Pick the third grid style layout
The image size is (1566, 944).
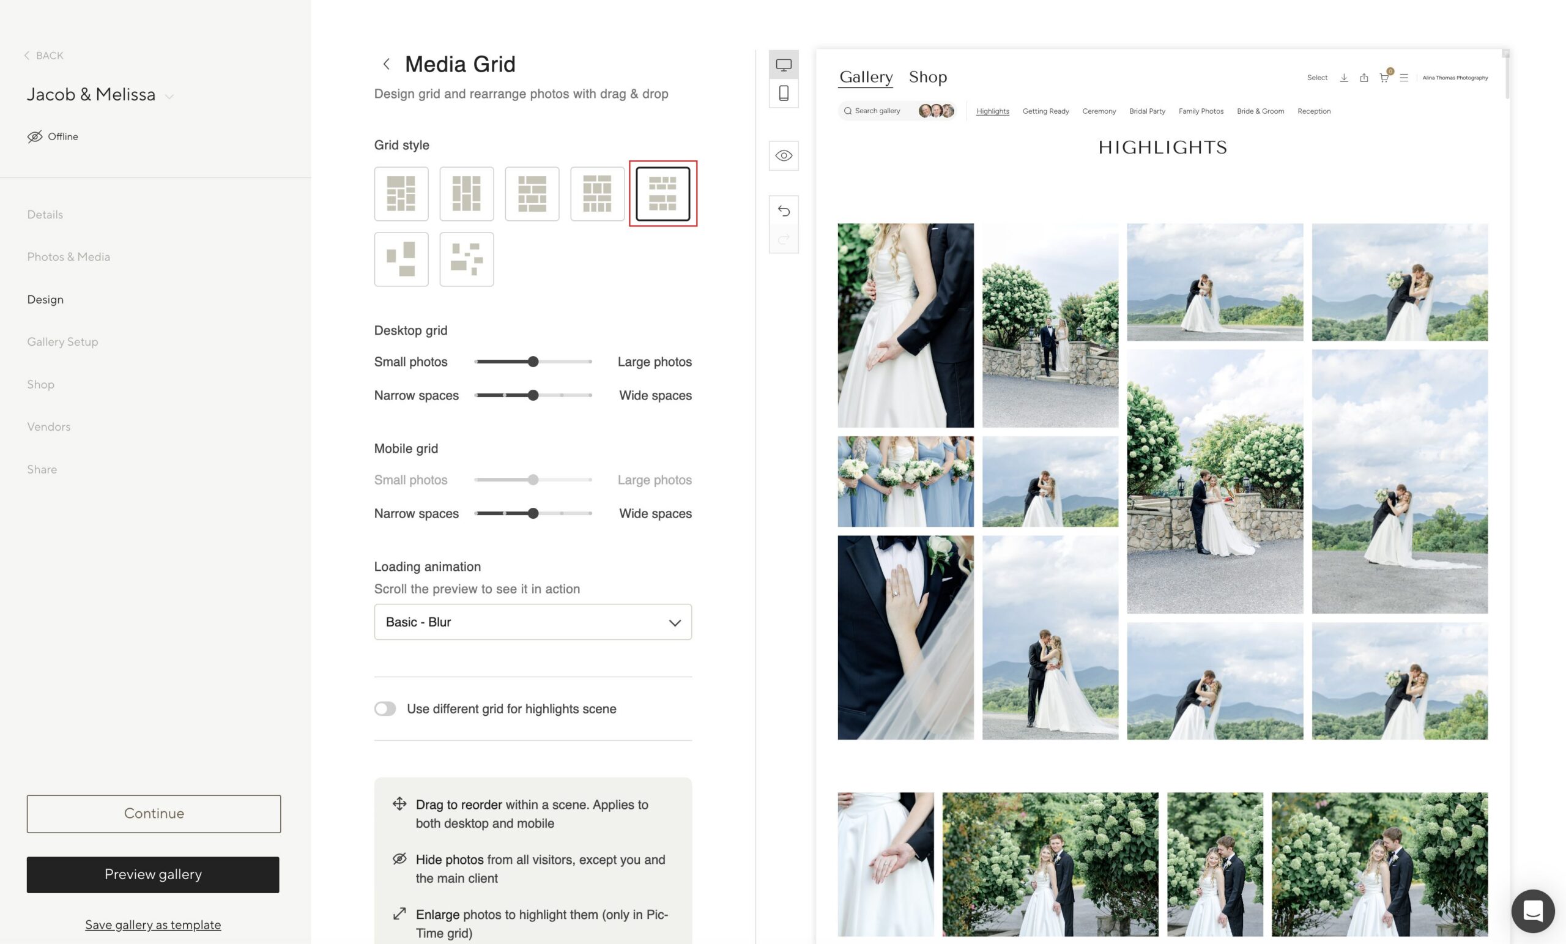[x=532, y=194]
